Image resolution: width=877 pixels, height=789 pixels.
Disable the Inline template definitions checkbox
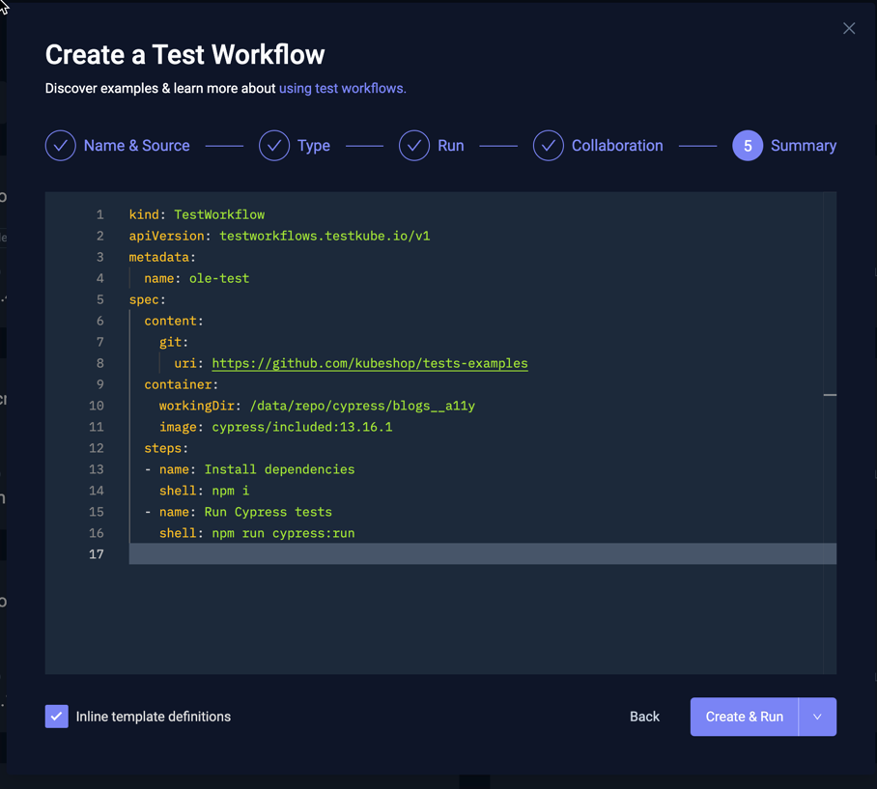56,717
